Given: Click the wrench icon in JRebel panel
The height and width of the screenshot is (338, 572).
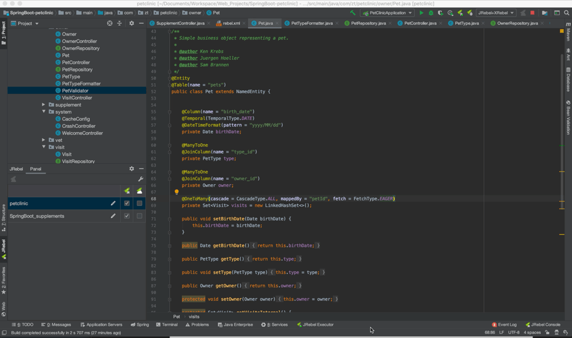Looking at the screenshot, I should (x=140, y=179).
